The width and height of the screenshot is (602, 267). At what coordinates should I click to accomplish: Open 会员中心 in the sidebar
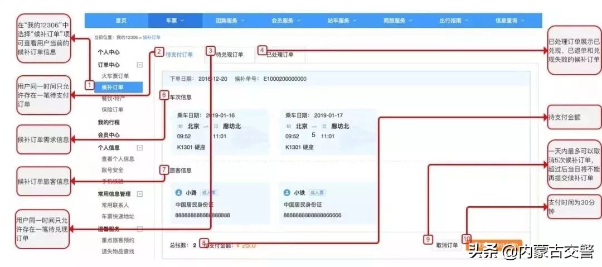109,135
